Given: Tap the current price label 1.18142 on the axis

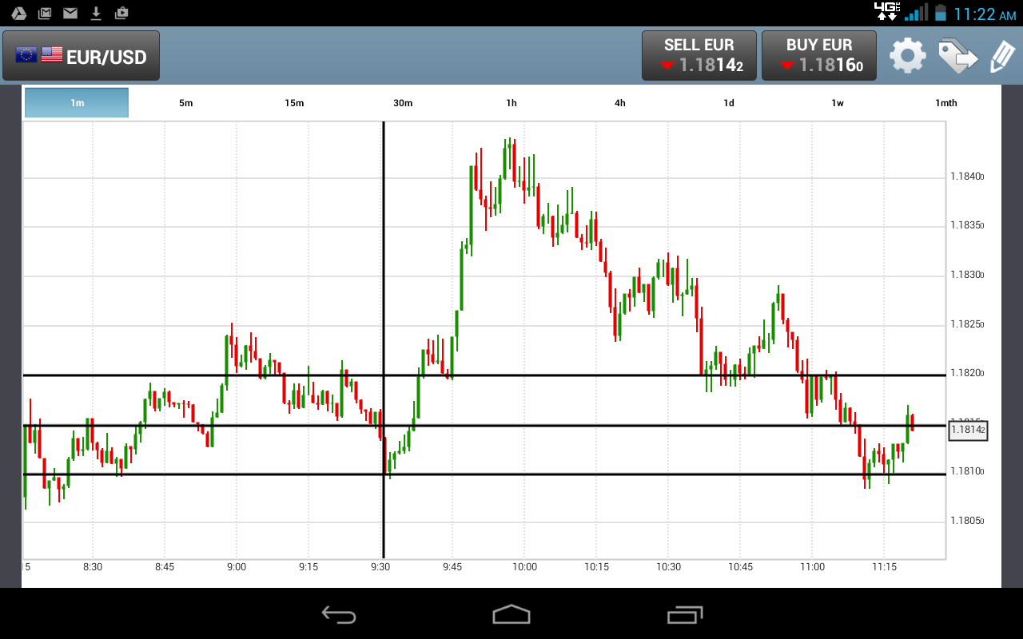Looking at the screenshot, I should point(968,431).
